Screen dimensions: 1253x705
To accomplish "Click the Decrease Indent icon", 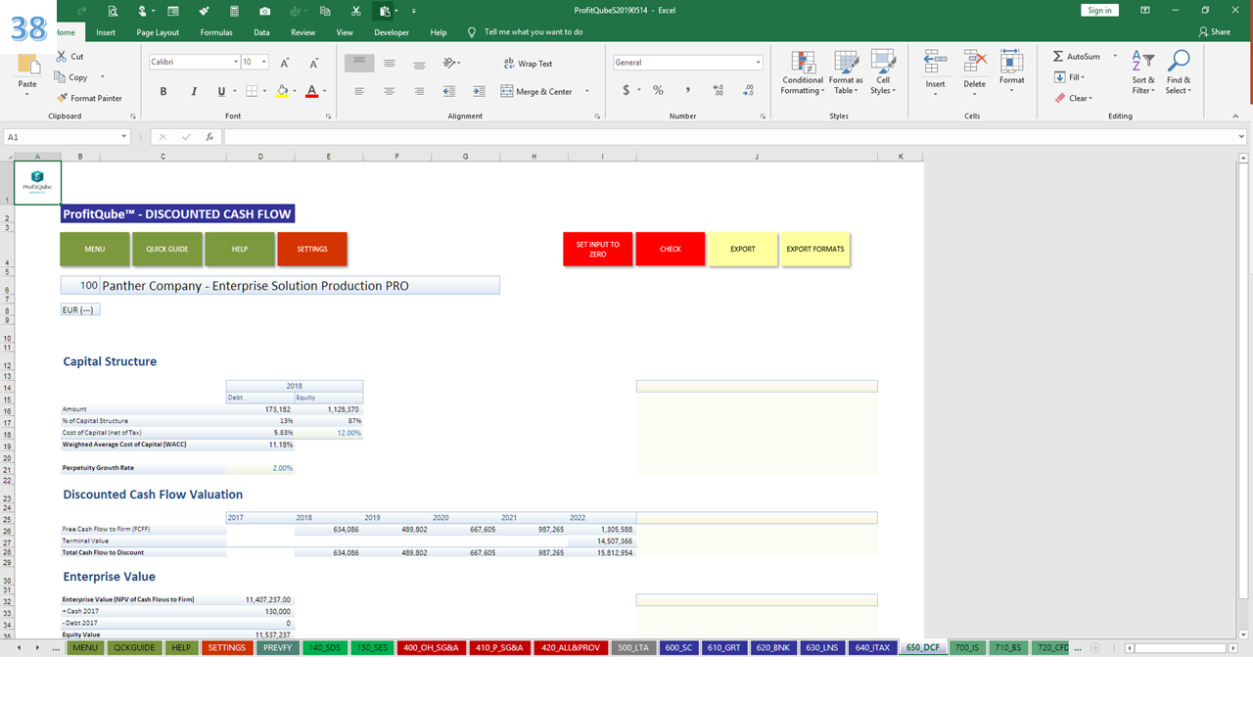I will [449, 91].
